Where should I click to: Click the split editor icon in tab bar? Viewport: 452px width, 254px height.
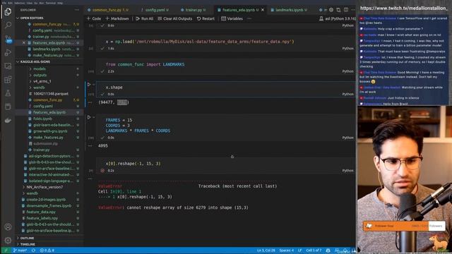(346, 10)
